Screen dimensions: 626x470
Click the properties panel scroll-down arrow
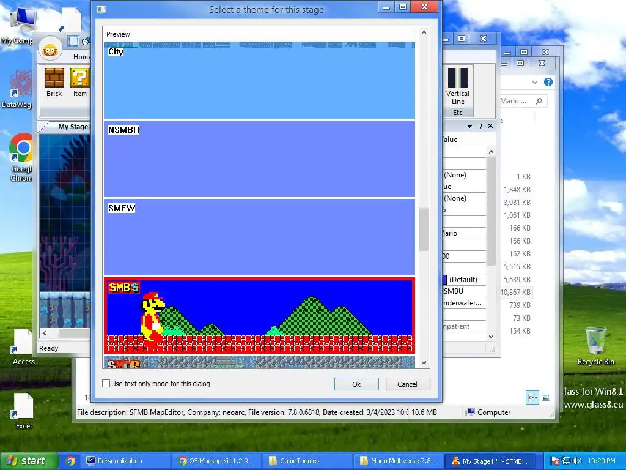(x=491, y=337)
